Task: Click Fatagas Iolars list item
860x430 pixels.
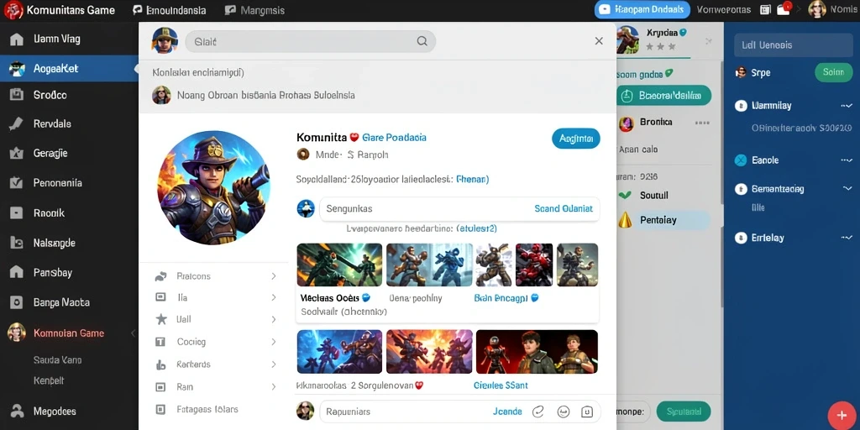Action: (207, 409)
